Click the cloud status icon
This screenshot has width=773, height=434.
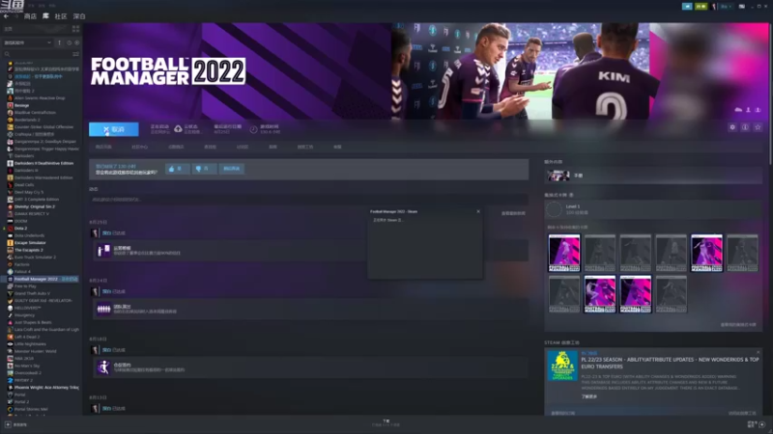click(178, 129)
